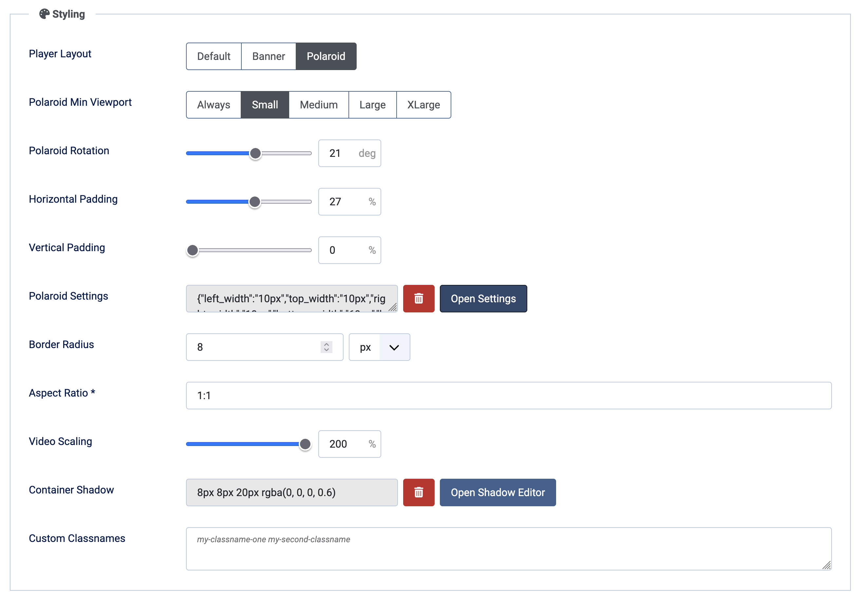Click the Polaroid Rotation slider handle
The width and height of the screenshot is (862, 594).
tap(255, 153)
